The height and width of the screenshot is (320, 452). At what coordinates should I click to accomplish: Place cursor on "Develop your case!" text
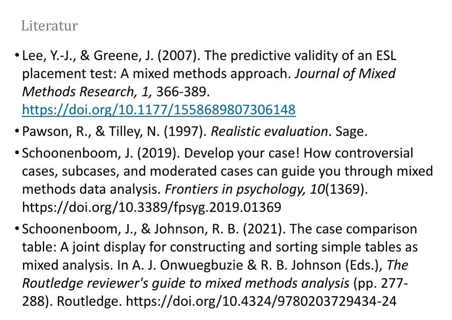coord(242,153)
